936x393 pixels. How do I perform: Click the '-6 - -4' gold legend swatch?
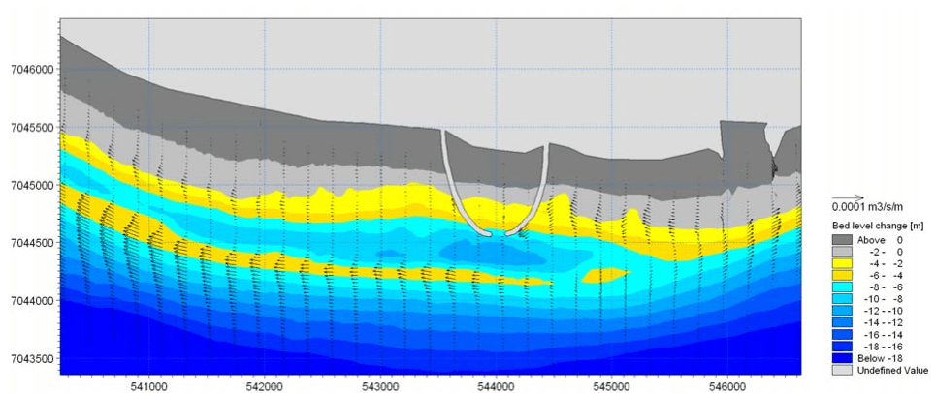(x=841, y=276)
